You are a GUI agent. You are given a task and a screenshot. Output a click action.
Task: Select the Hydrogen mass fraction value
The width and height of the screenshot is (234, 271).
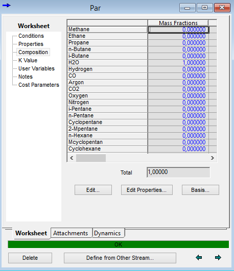click(178, 69)
